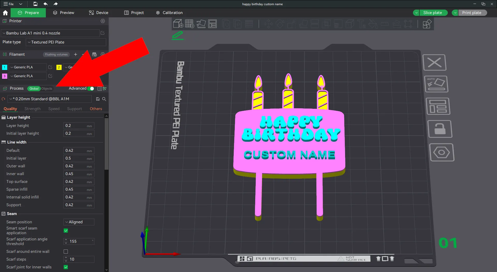Click the plate's auto orient icon
497x272 pixels.
tap(436, 84)
